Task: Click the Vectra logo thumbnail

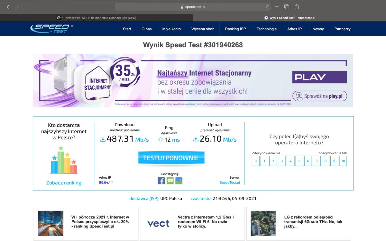Action: coord(158,224)
